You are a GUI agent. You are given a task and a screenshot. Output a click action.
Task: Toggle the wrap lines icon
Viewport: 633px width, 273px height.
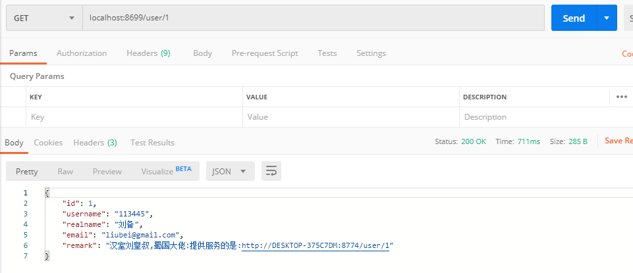[x=271, y=172]
